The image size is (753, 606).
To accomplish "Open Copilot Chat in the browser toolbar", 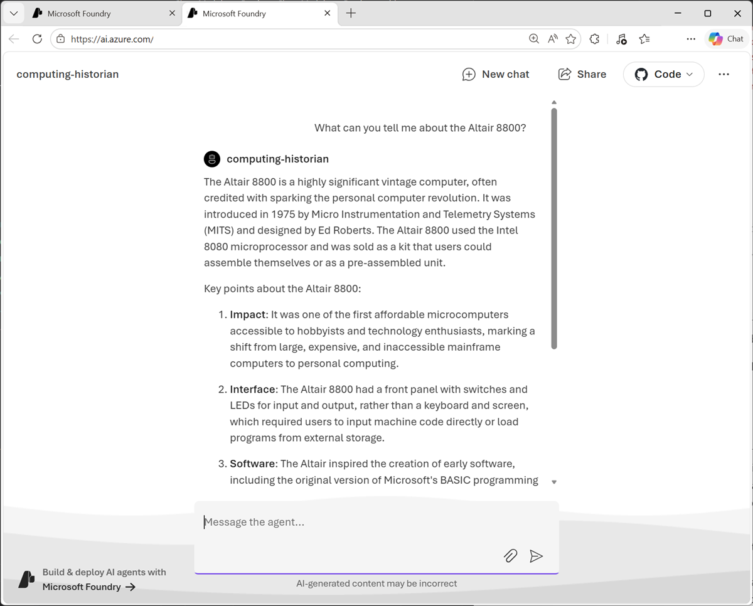I will tap(726, 38).
